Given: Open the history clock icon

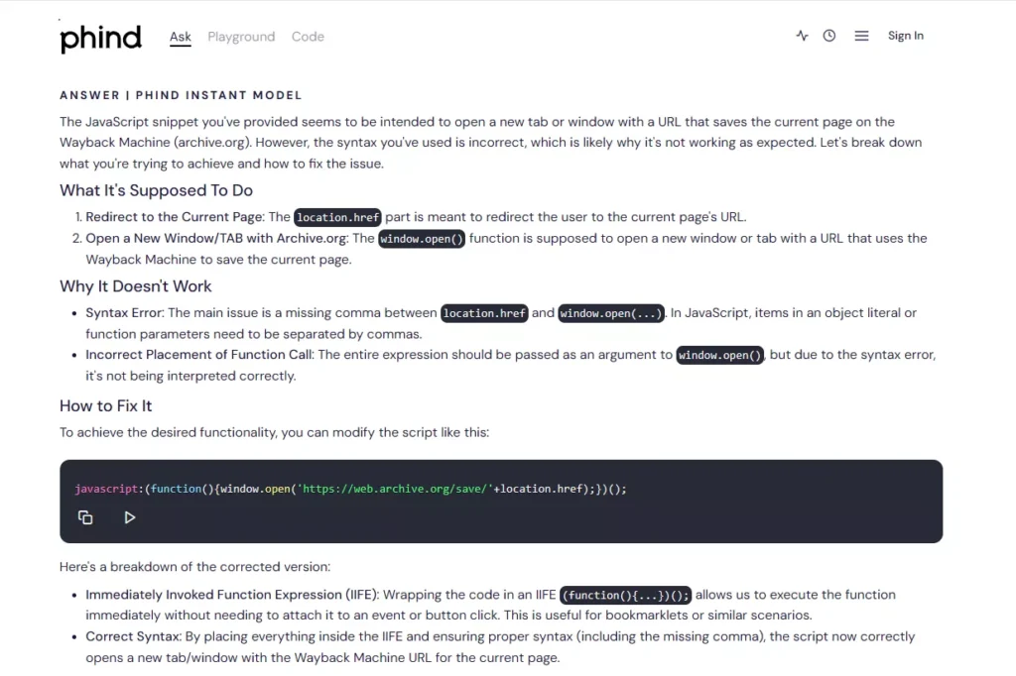Looking at the screenshot, I should point(829,36).
